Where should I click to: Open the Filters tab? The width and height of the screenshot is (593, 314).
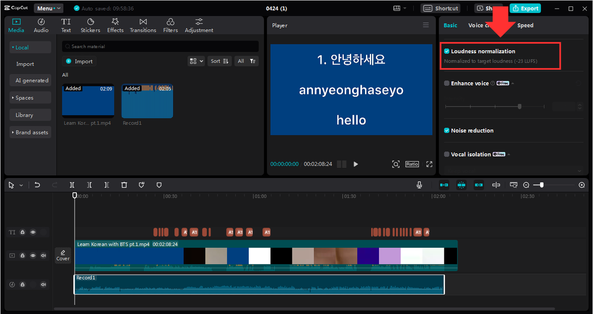tap(170, 25)
